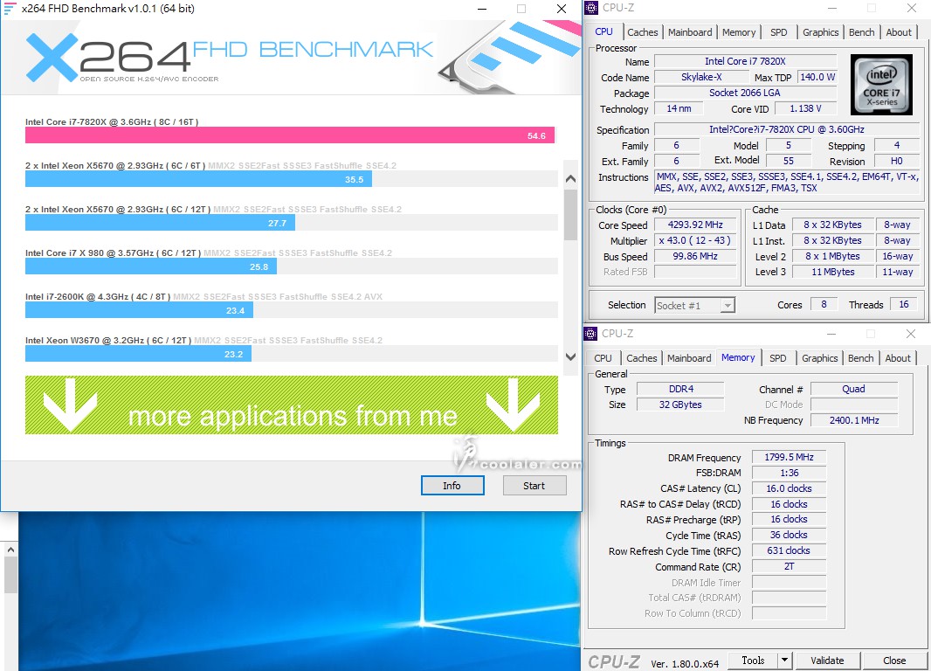This screenshot has height=671, width=931.
Task: Open Graphics tab in lower CPU-Z window
Action: (x=819, y=358)
